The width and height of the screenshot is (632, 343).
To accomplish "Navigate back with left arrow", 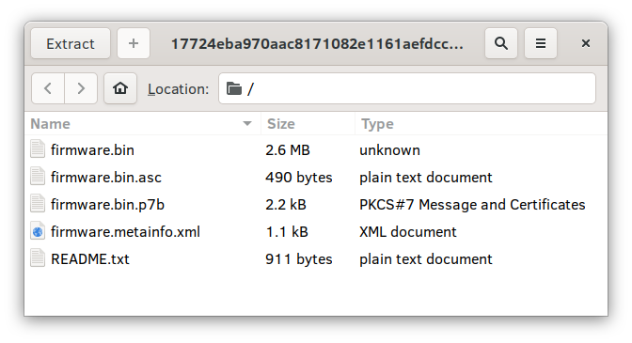I will pyautogui.click(x=48, y=88).
